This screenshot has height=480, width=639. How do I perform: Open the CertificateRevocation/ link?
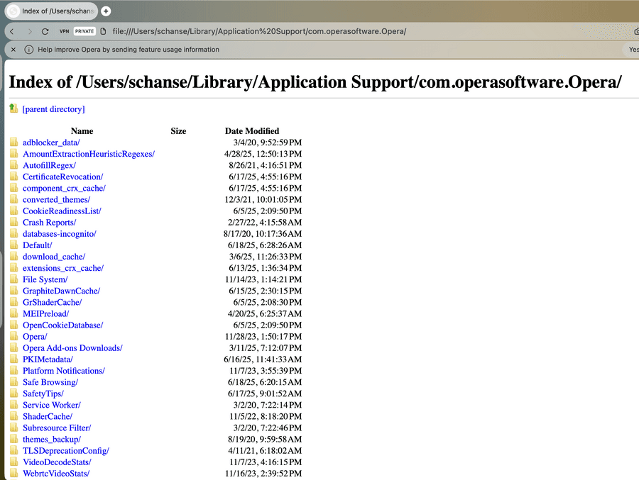62,177
